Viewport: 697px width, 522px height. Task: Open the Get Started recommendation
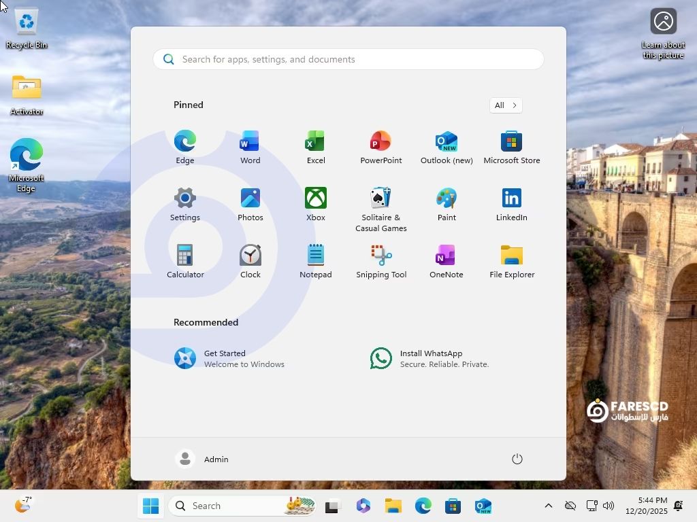point(229,358)
